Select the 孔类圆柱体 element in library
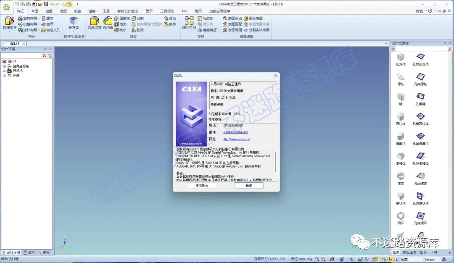The image size is (454, 263). (420, 119)
